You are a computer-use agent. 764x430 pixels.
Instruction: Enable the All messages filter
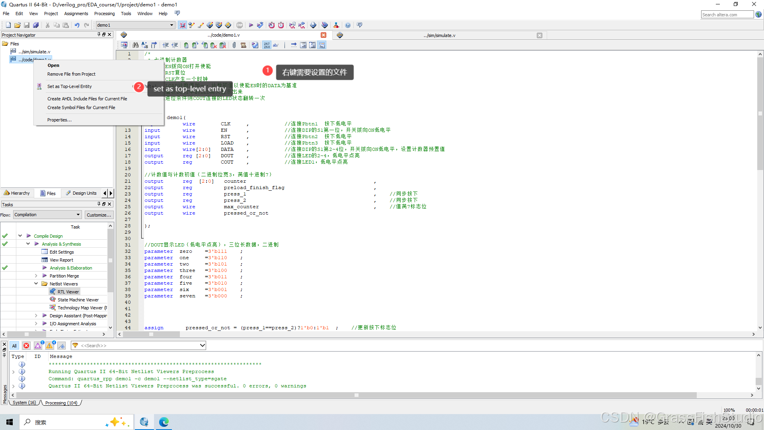pos(14,346)
